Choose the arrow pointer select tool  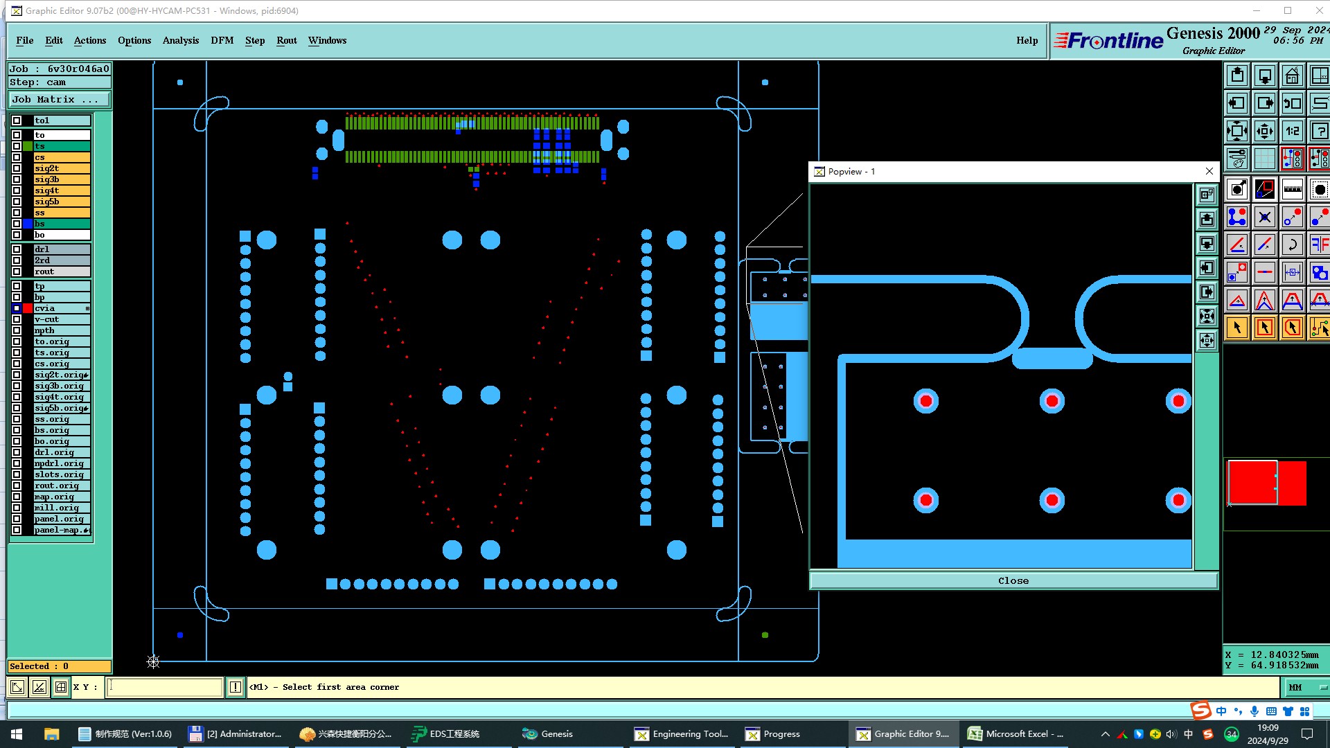click(1237, 328)
